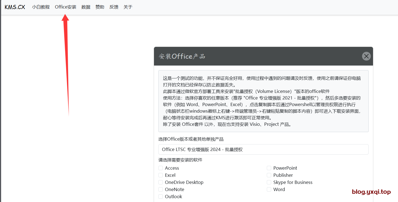Image resolution: width=398 pixels, height=202 pixels.
Task: Check the OneDrive Desktop option
Action: [x=161, y=182]
